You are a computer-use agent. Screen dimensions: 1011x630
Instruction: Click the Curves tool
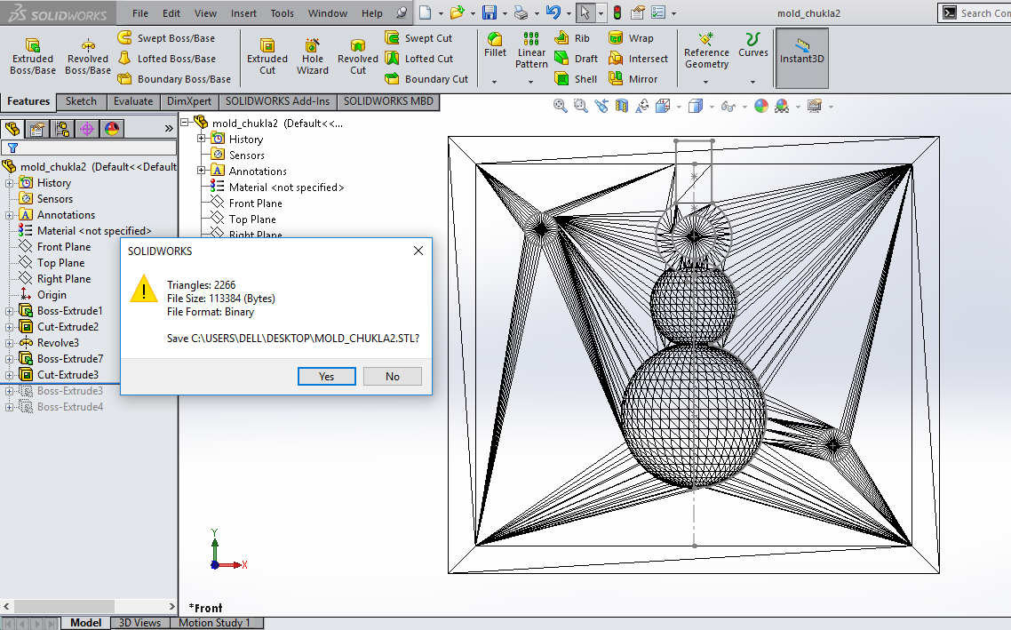tap(753, 45)
